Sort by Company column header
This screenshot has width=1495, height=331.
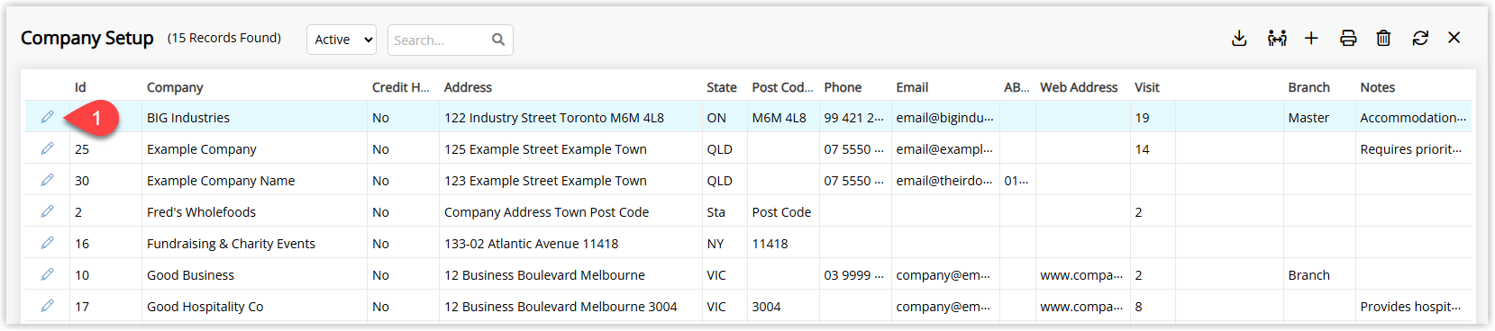175,87
